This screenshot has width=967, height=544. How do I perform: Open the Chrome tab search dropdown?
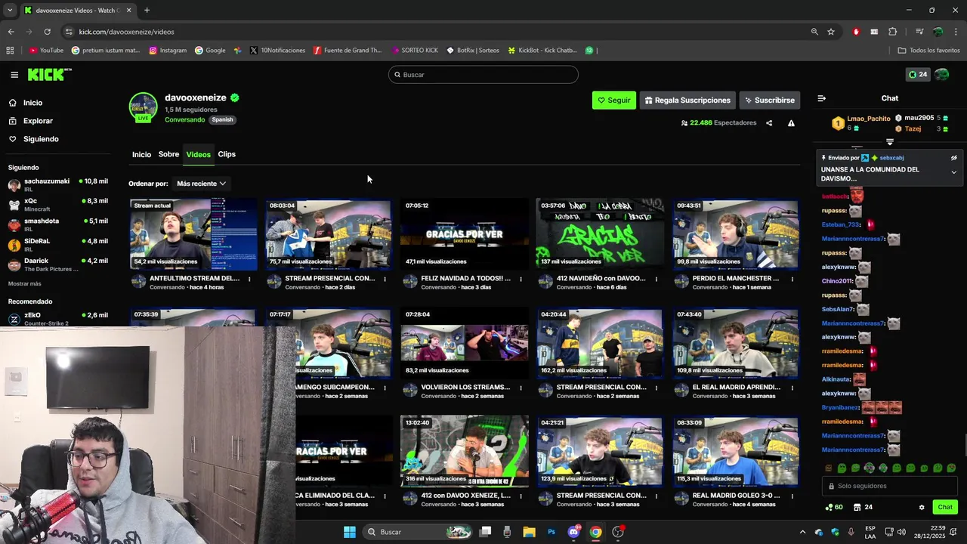click(10, 11)
